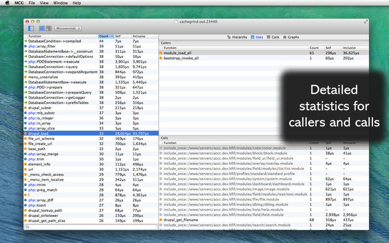Image resolution: width=389 pixels, height=243 pixels.
Task: Switch to grouped outline view icon
Action: (49, 29)
